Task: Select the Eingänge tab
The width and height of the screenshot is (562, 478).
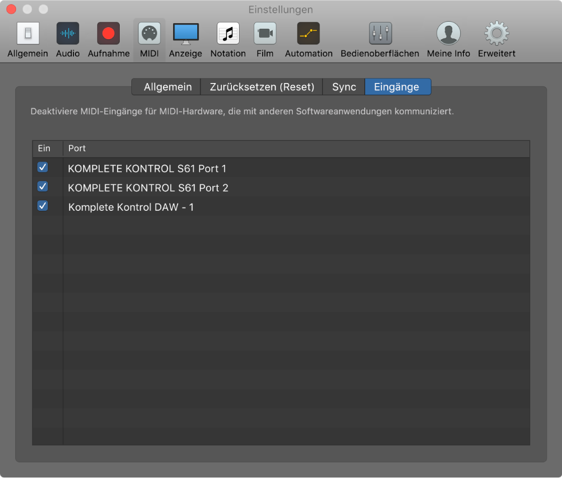Action: [x=396, y=87]
